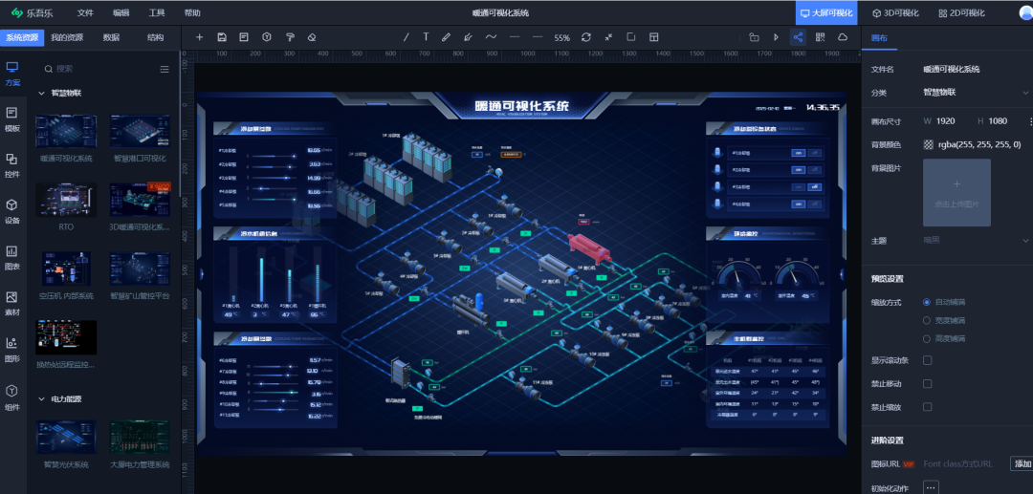1033x494 pixels.
Task: Click the QR code icon
Action: (x=821, y=37)
